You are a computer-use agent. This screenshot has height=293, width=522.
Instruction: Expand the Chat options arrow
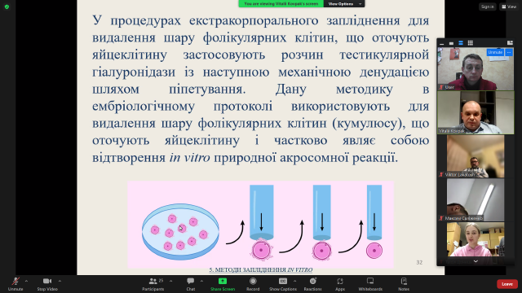click(x=201, y=281)
